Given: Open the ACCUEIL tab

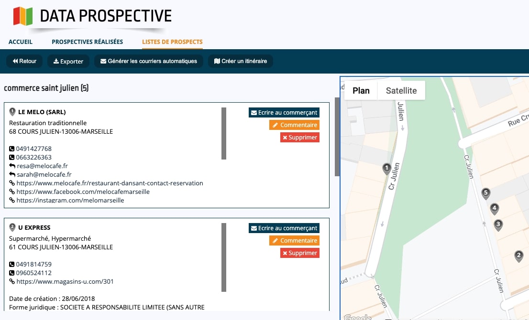Looking at the screenshot, I should click(21, 42).
